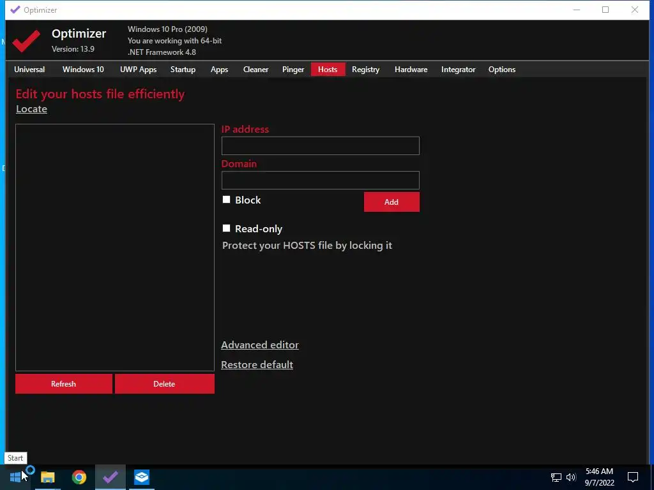Viewport: 654px width, 490px height.
Task: Open the Windows Sandbox taskbar icon
Action: point(142,477)
